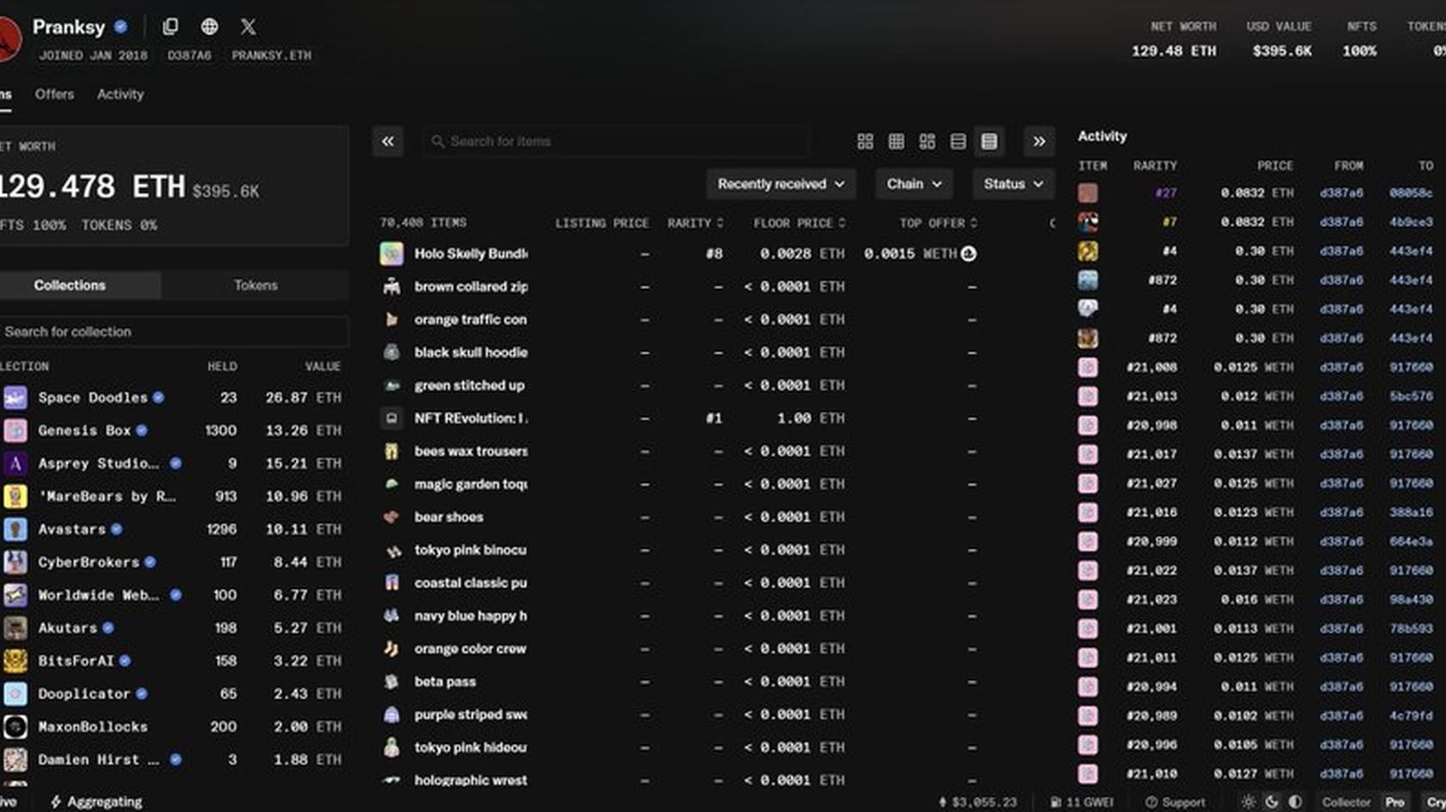Sort by Rarity column
The width and height of the screenshot is (1446, 812).
pyautogui.click(x=695, y=223)
